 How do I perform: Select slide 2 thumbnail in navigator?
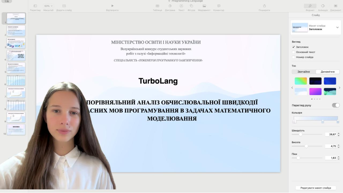(x=16, y=31)
